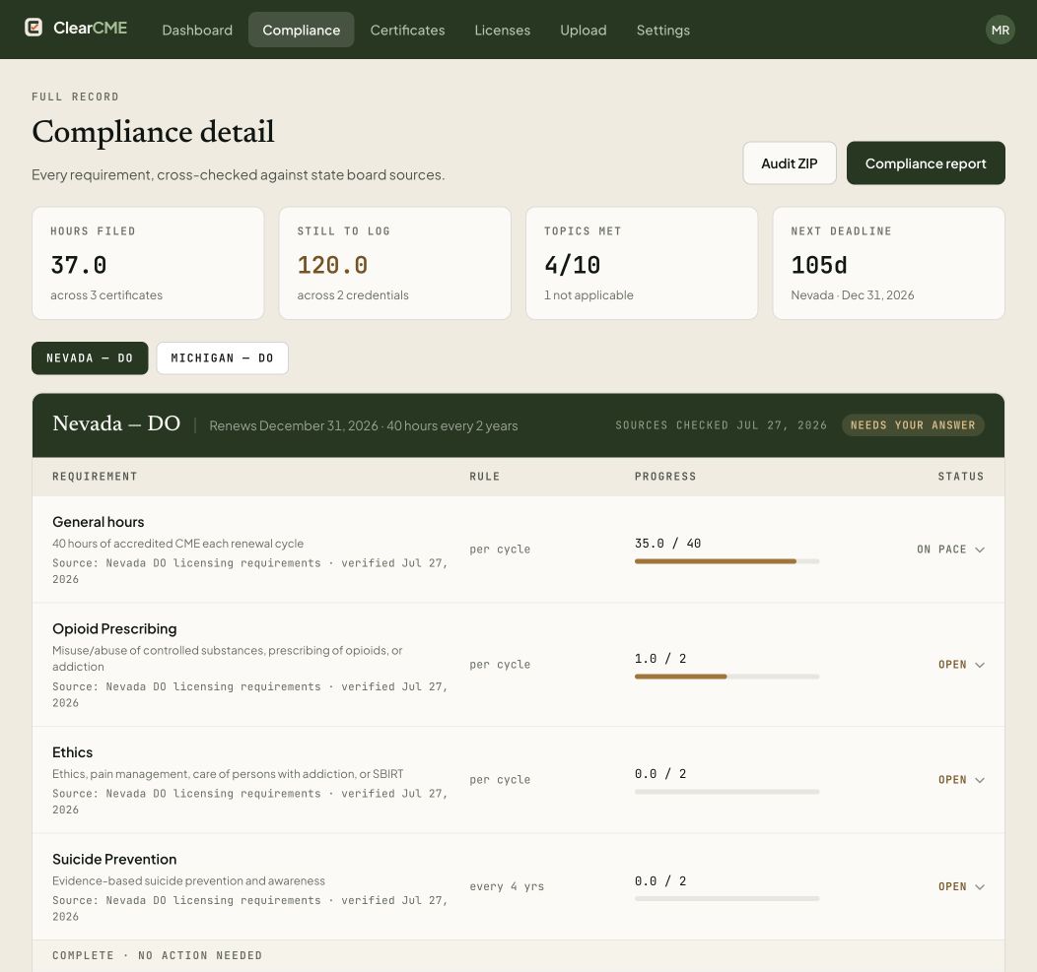
Task: Click the Compliance detail page heading
Action: pyautogui.click(x=153, y=132)
